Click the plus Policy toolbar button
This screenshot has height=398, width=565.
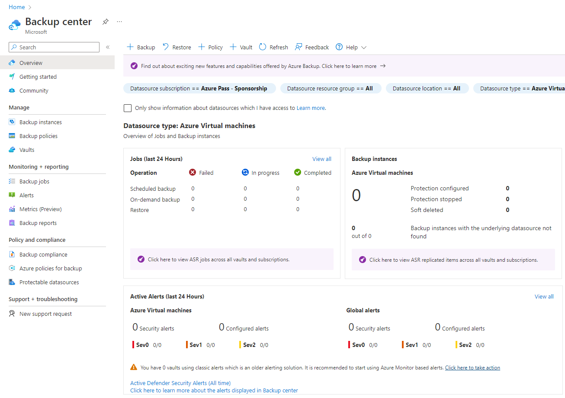click(x=210, y=47)
